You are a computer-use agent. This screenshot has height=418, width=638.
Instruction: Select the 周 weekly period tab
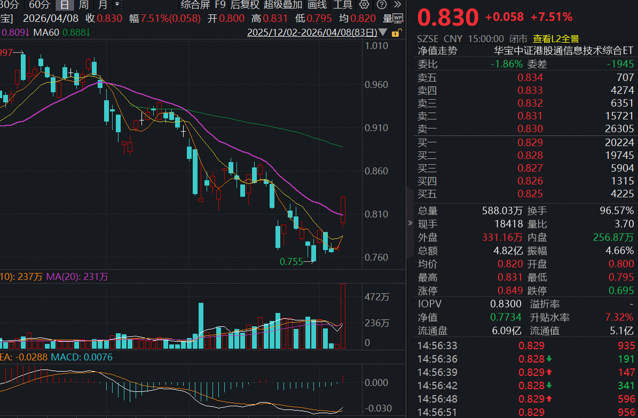(x=83, y=5)
